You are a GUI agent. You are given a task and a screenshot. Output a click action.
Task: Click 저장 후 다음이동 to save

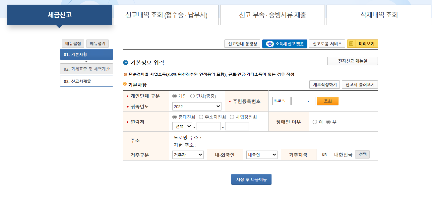click(x=251, y=179)
